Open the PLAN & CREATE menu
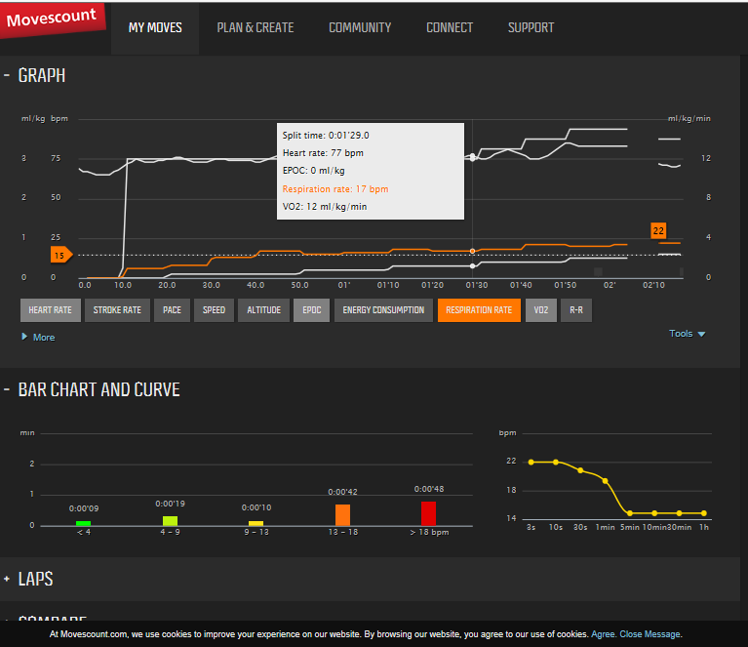This screenshot has width=748, height=647. click(256, 28)
